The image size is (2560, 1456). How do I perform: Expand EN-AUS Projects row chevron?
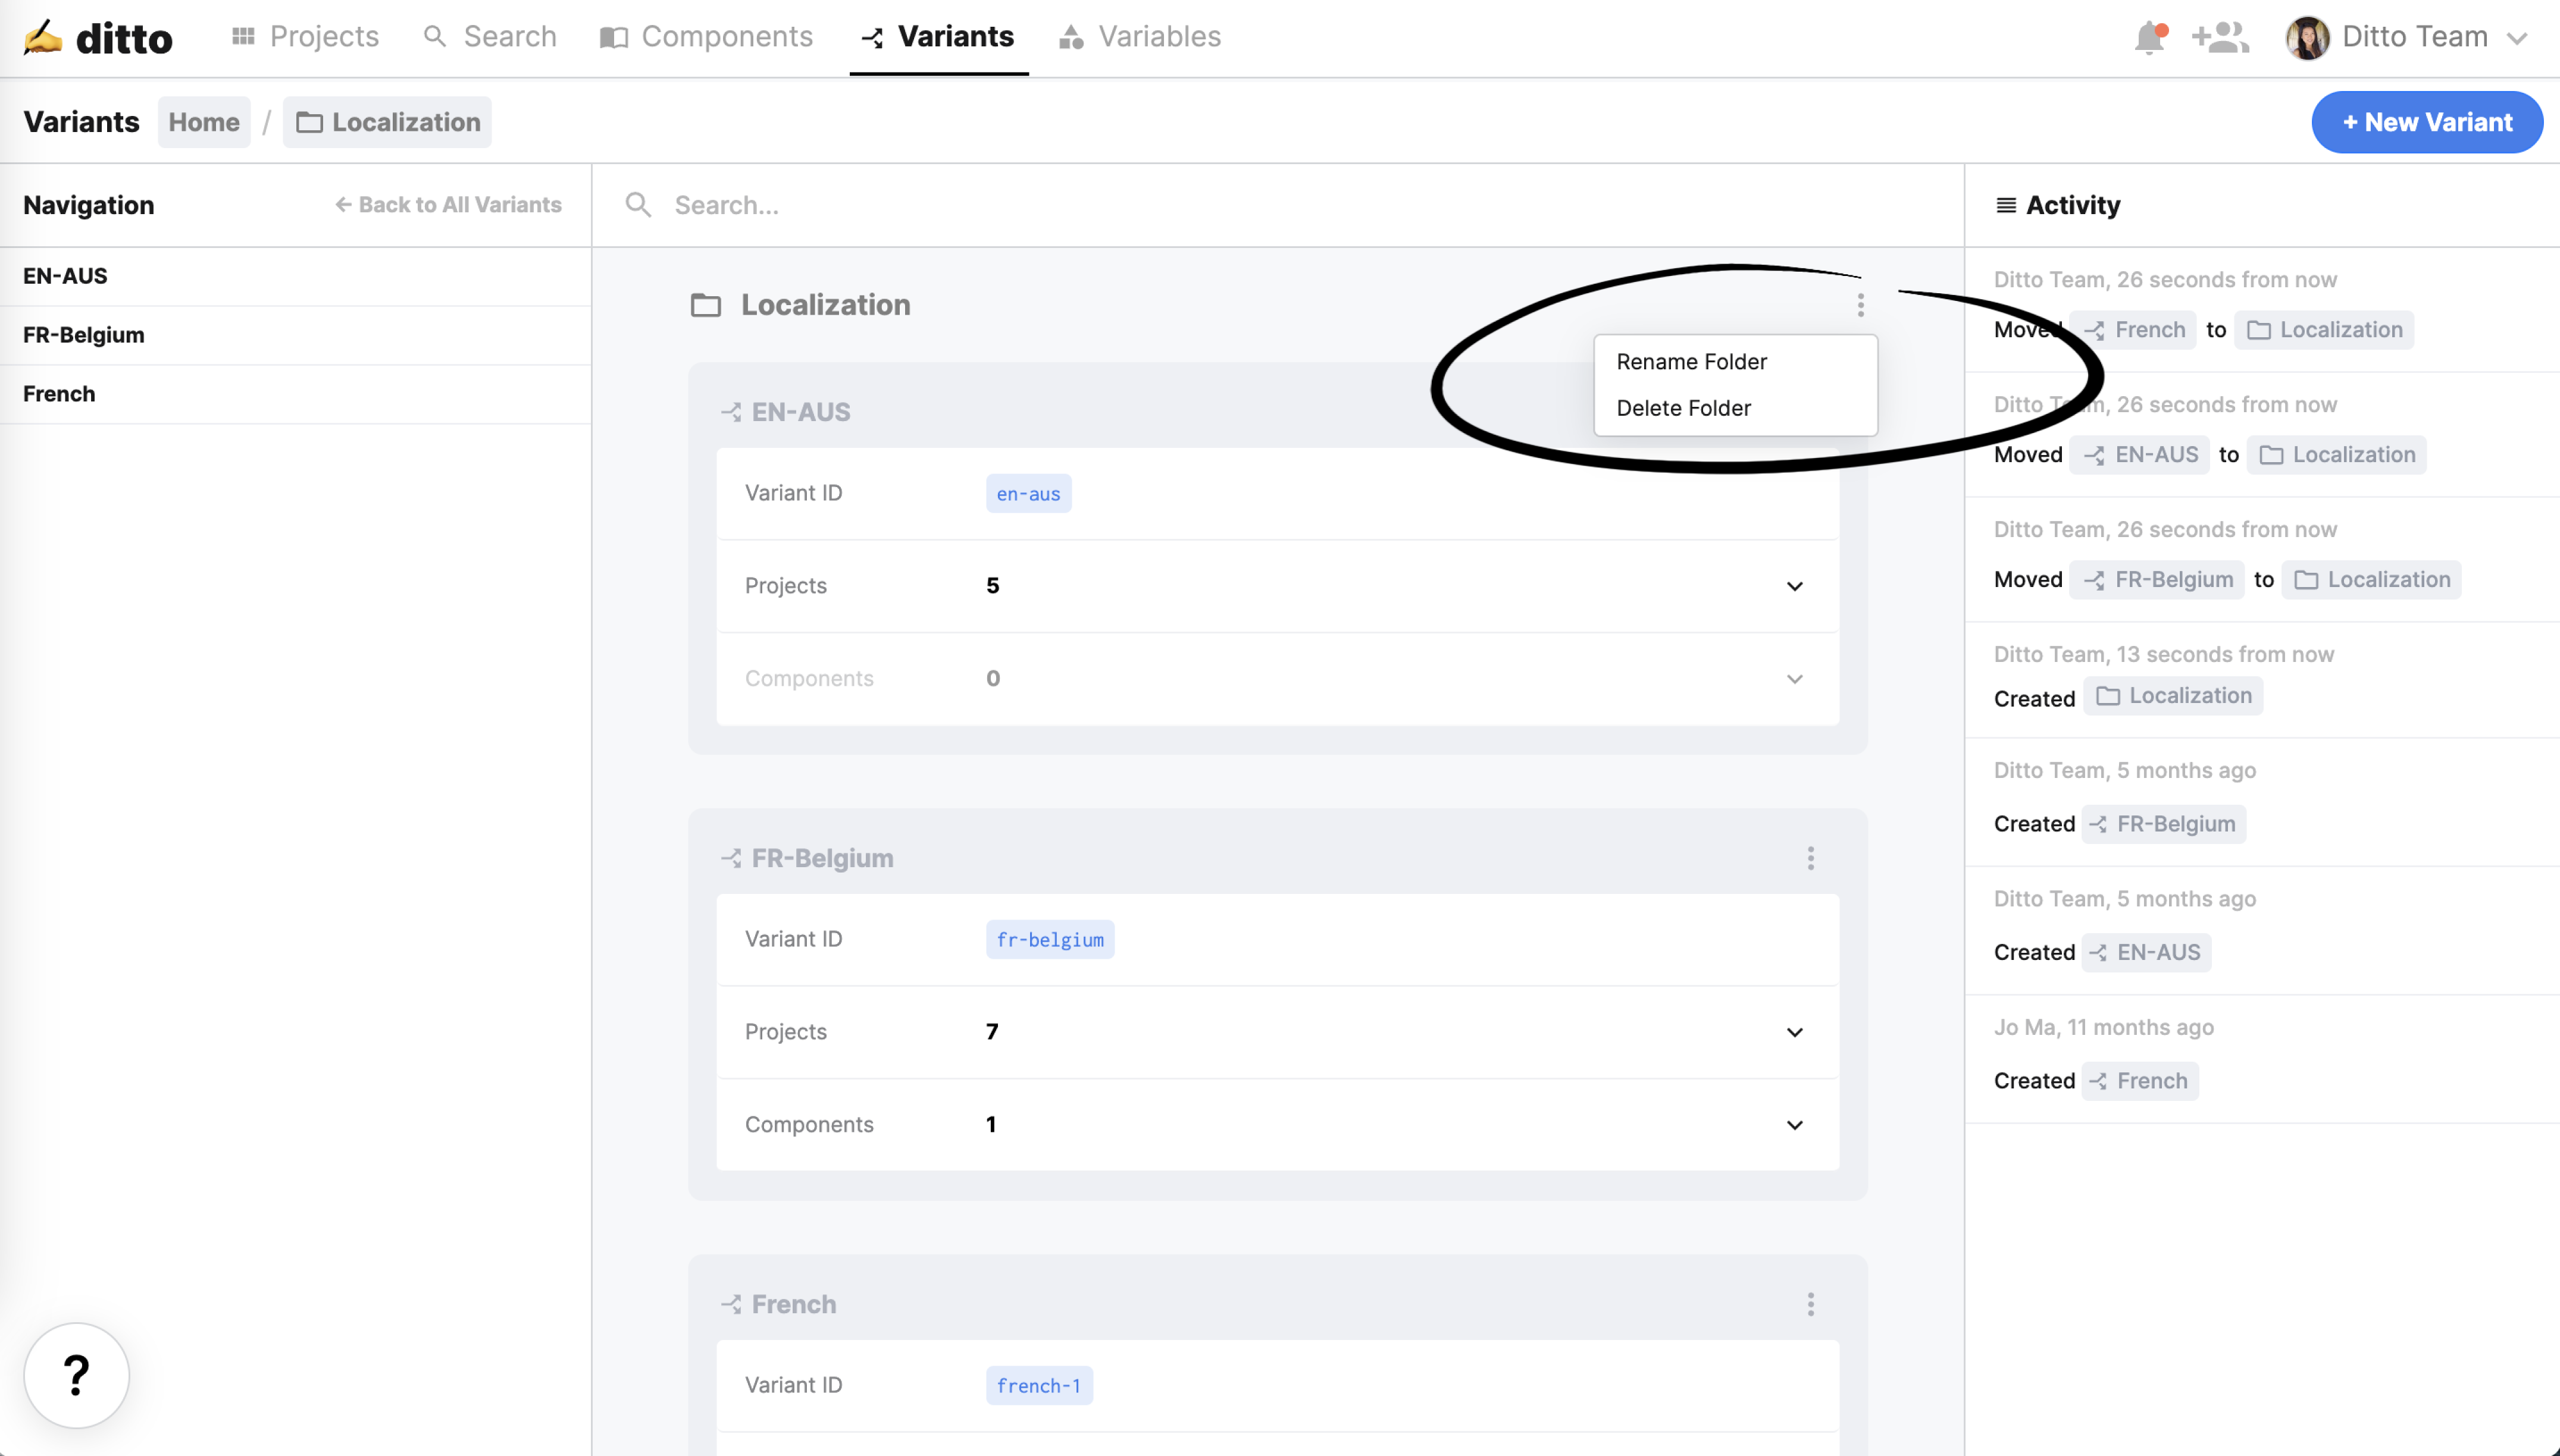1794,586
